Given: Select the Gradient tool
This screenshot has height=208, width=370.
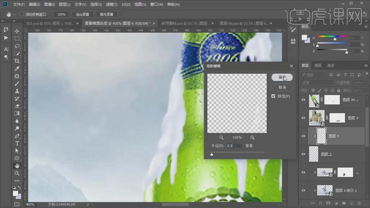Looking at the screenshot, I should pyautogui.click(x=17, y=113).
